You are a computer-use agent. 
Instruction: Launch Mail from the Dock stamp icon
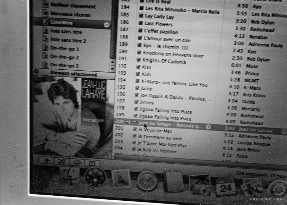(x=121, y=179)
